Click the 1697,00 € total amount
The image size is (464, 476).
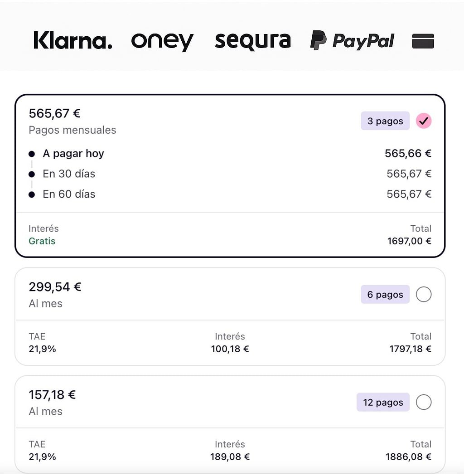[x=409, y=241]
